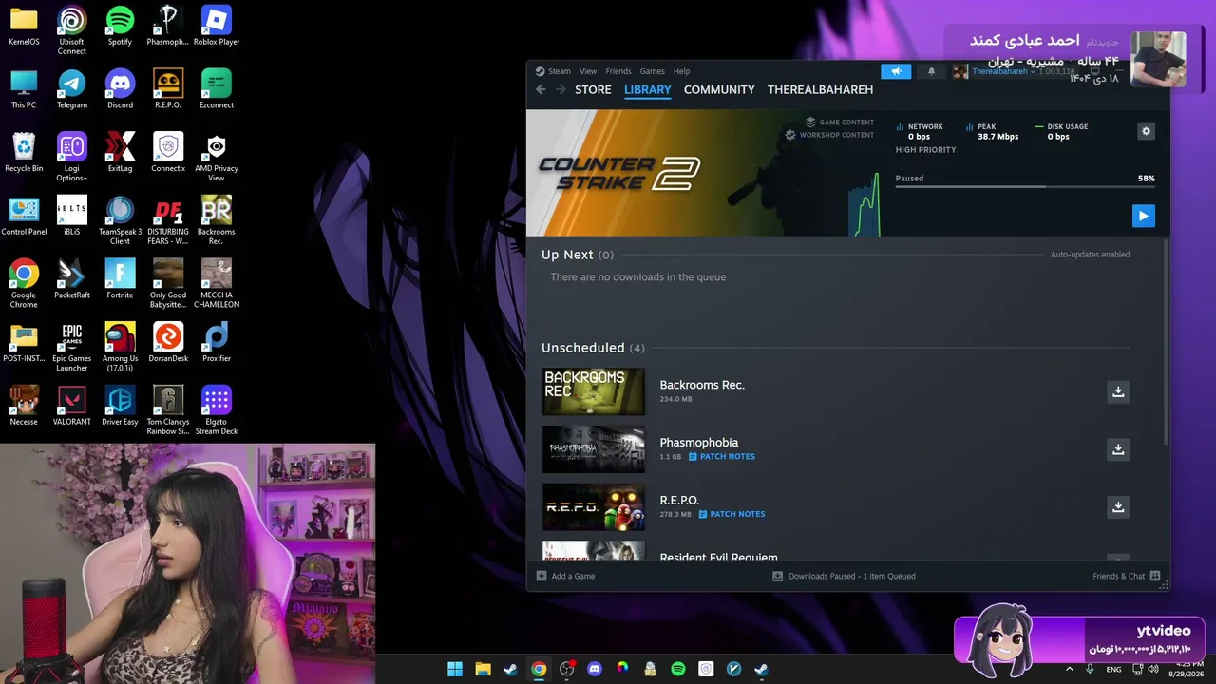Click the Discord icon in the taskbar
Viewport: 1216px width, 684px height.
[595, 669]
